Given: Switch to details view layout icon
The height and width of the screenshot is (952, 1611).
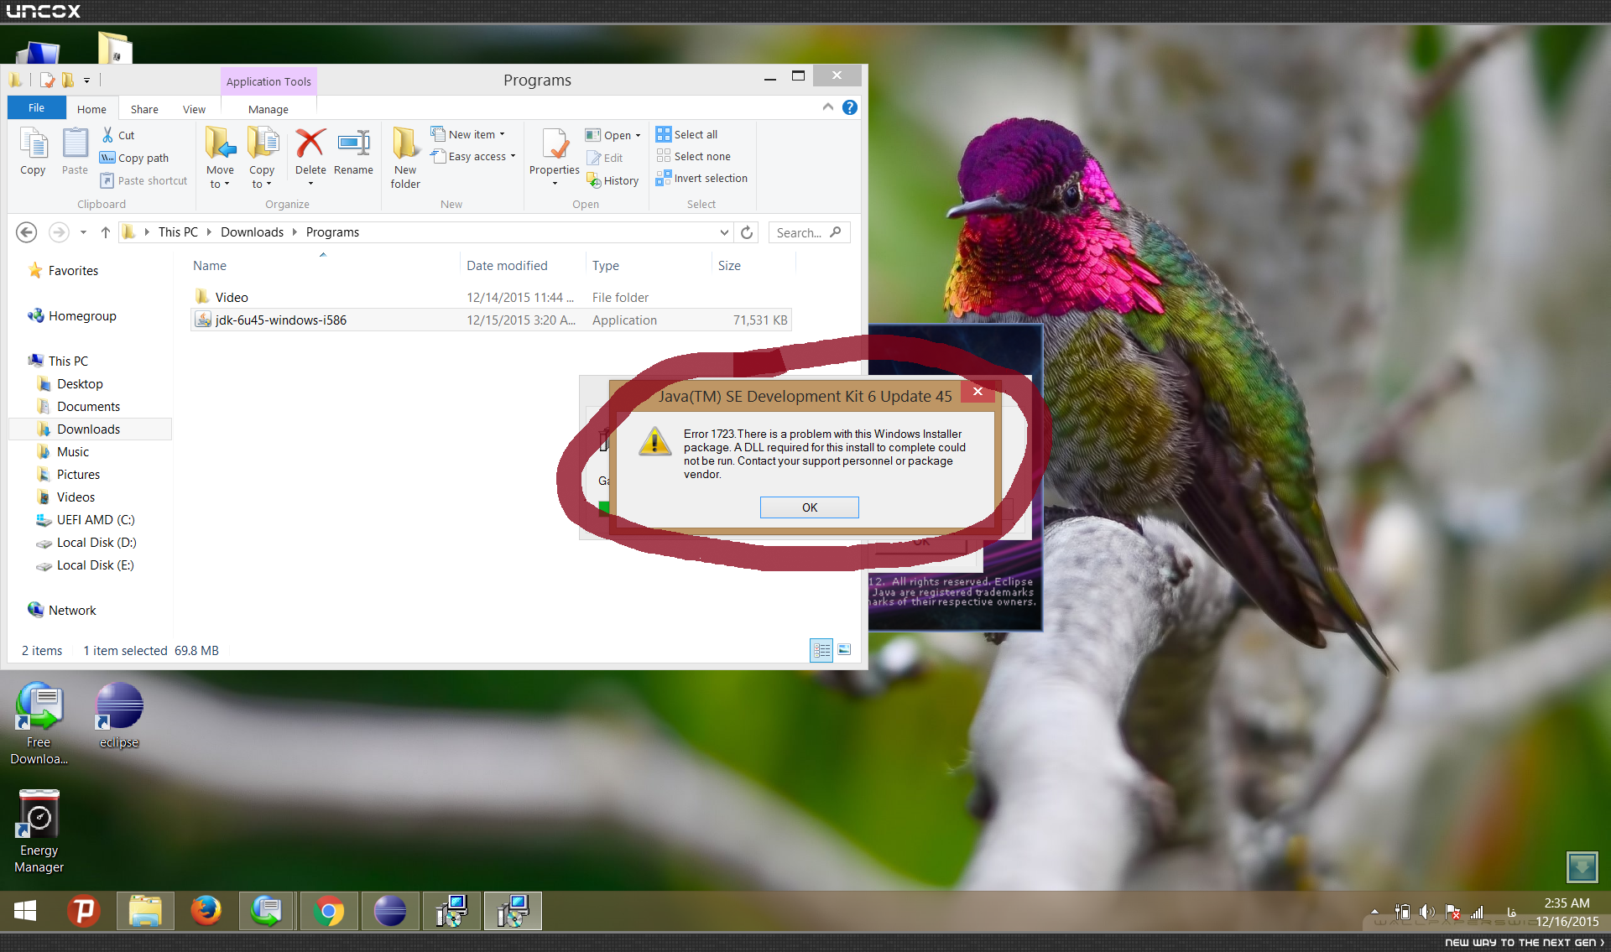Looking at the screenshot, I should pos(821,650).
